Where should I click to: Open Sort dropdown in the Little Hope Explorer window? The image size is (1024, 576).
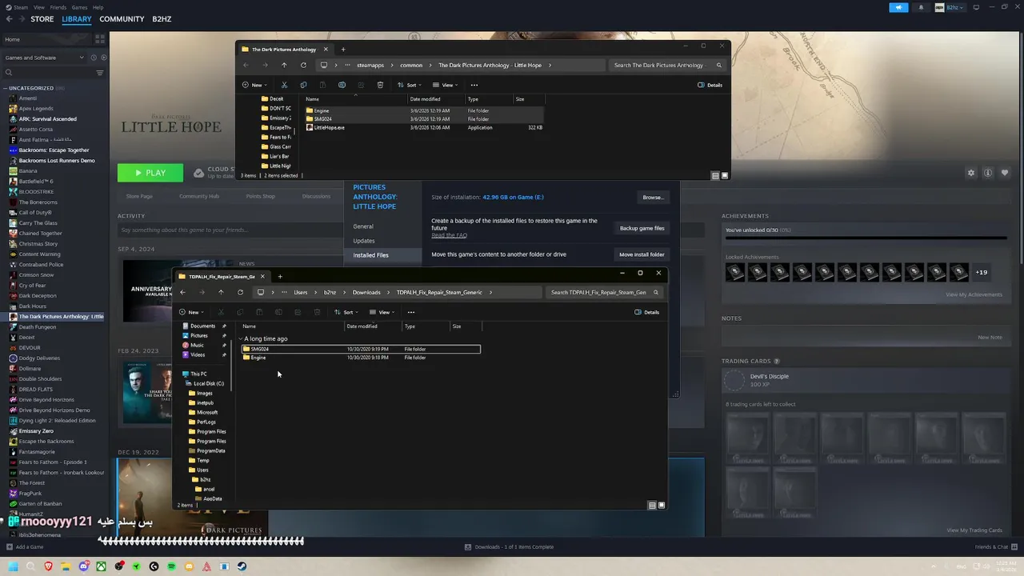click(410, 85)
